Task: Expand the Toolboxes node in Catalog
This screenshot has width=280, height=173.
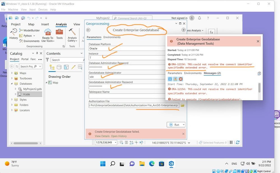Action: click(12, 78)
